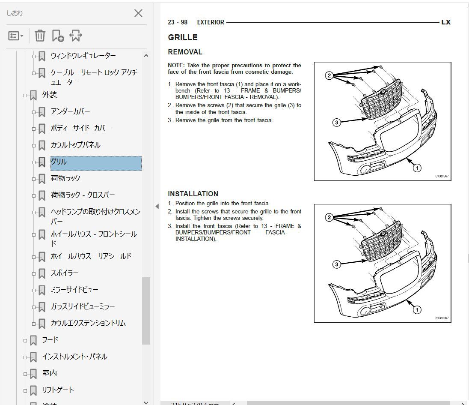Image resolution: width=469 pixels, height=405 pixels.
Task: Expand the フード bookmark group
Action: coord(25,340)
